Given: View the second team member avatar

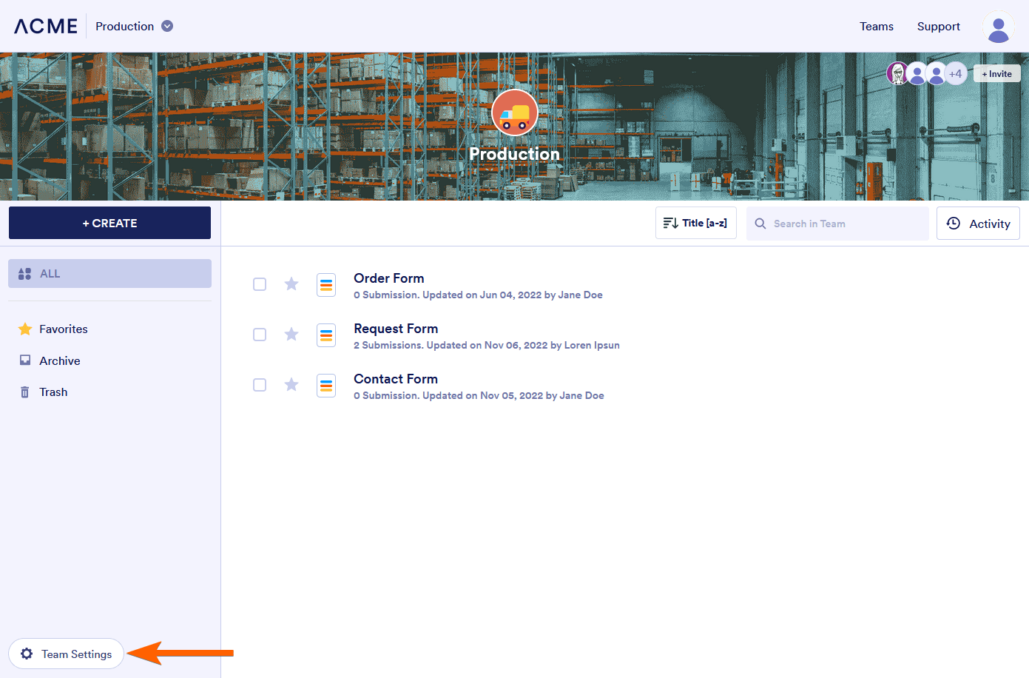Looking at the screenshot, I should click(917, 73).
